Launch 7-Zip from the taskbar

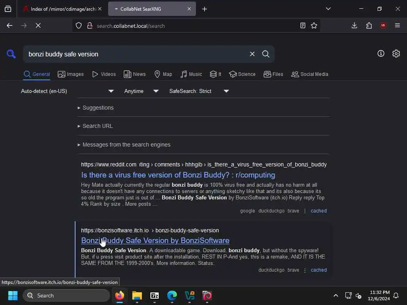click(155, 295)
